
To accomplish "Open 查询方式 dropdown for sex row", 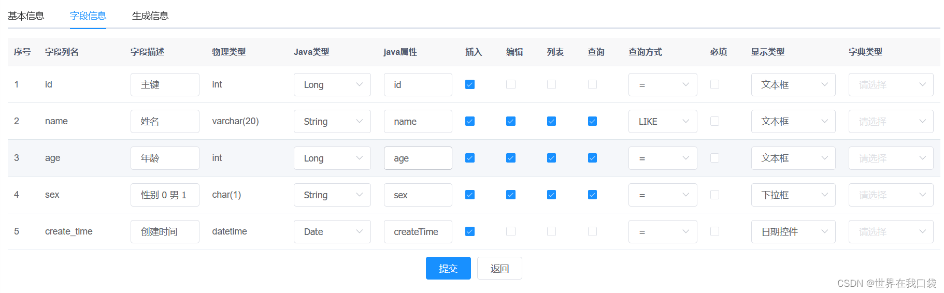I will pos(663,195).
